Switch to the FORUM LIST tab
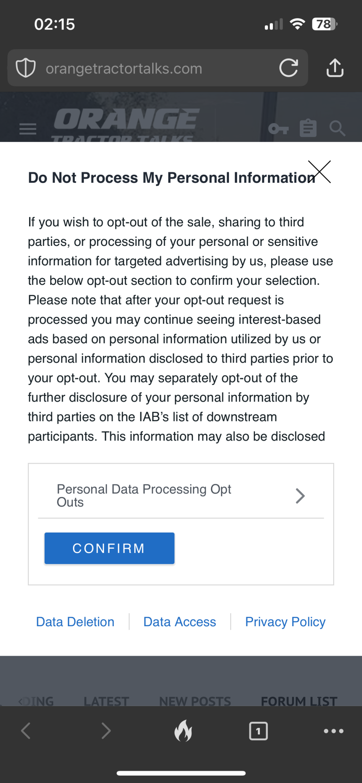The image size is (362, 783). [x=299, y=701]
